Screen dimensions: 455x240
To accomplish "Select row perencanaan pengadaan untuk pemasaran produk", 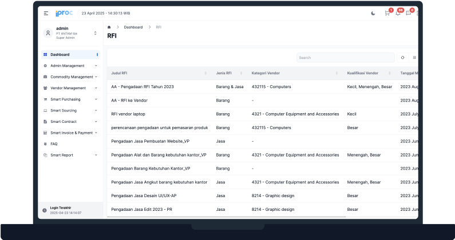I will coord(263,127).
